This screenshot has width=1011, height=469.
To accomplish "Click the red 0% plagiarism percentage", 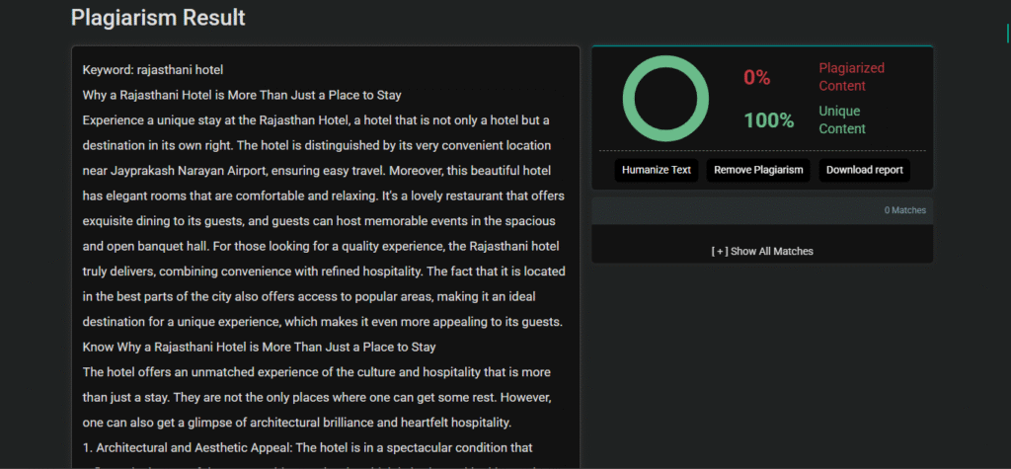I will pyautogui.click(x=757, y=77).
